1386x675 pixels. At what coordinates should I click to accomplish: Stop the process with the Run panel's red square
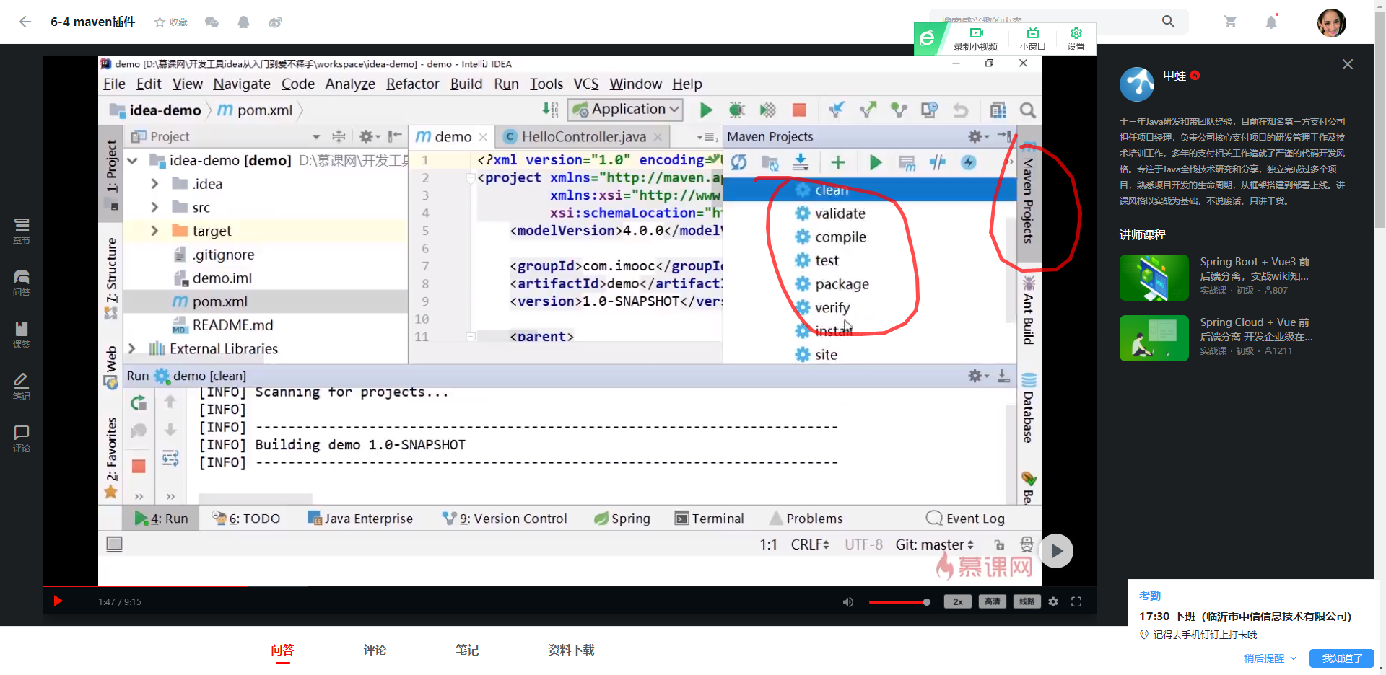(139, 466)
